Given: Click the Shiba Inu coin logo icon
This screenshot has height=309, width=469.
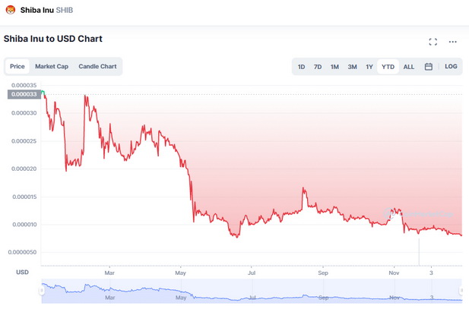Looking at the screenshot, I should 11,10.
